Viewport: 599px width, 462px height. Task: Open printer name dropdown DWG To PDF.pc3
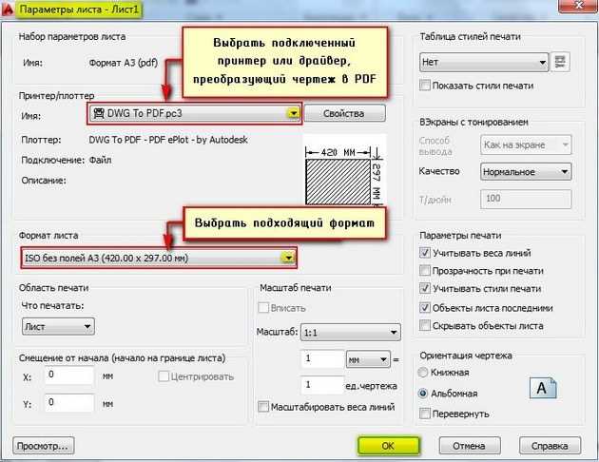point(195,113)
